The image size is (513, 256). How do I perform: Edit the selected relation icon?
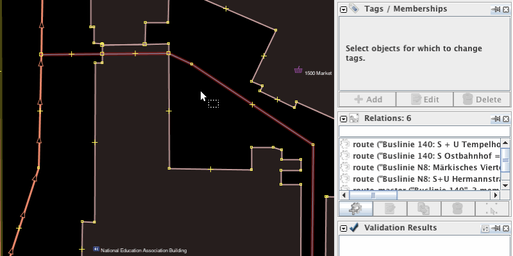tap(390, 209)
